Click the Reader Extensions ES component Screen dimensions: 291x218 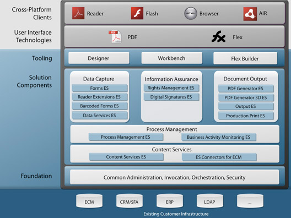pyautogui.click(x=100, y=97)
